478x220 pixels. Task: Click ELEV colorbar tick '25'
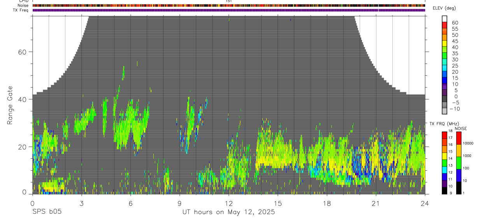tap(455, 66)
